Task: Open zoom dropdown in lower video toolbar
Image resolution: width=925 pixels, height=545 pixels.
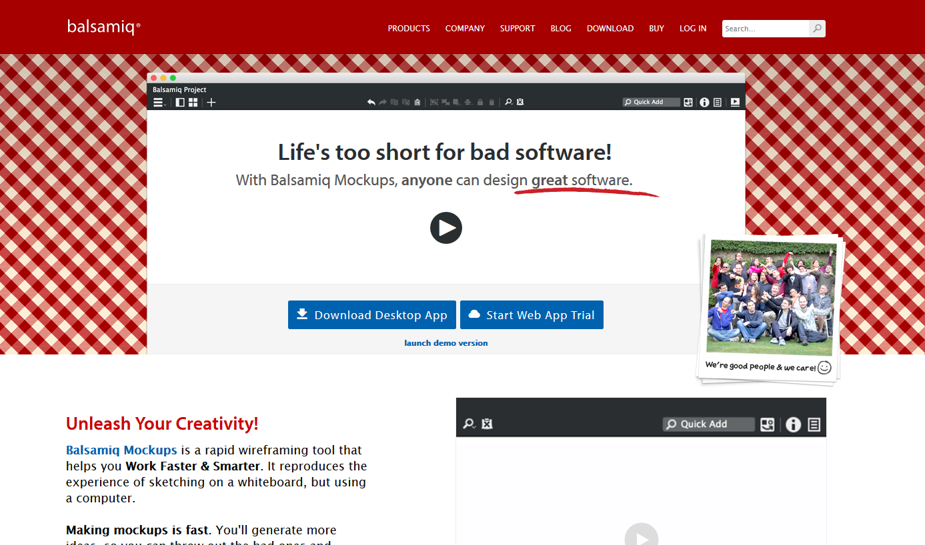Action: tap(470, 424)
